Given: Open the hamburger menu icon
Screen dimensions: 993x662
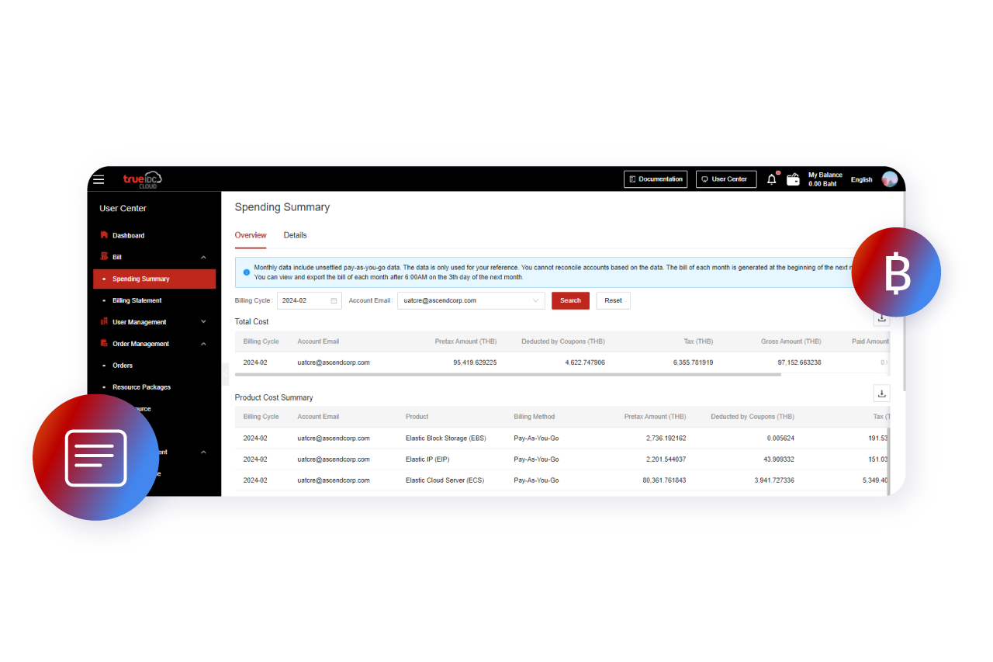Looking at the screenshot, I should [x=99, y=179].
